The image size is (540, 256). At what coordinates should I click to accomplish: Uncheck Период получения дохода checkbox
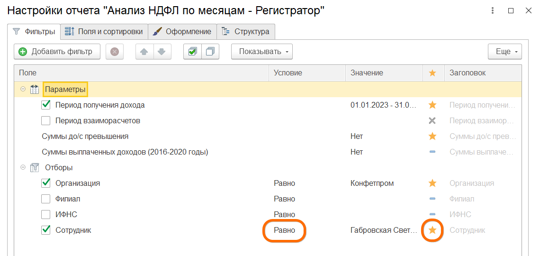[x=46, y=105]
